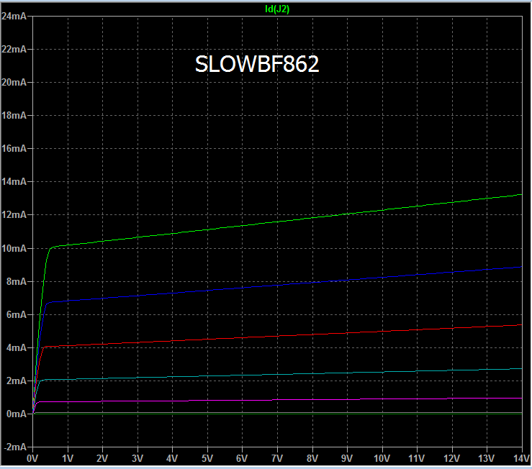Image resolution: width=532 pixels, height=469 pixels.
Task: Select the red drain current curve
Action: coord(277,336)
